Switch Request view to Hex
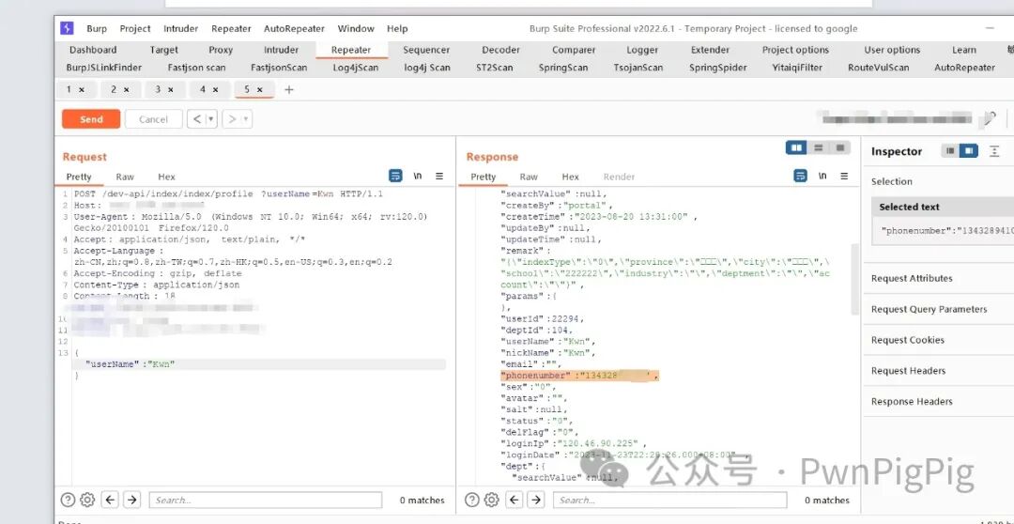Image resolution: width=1014 pixels, height=524 pixels. (166, 177)
